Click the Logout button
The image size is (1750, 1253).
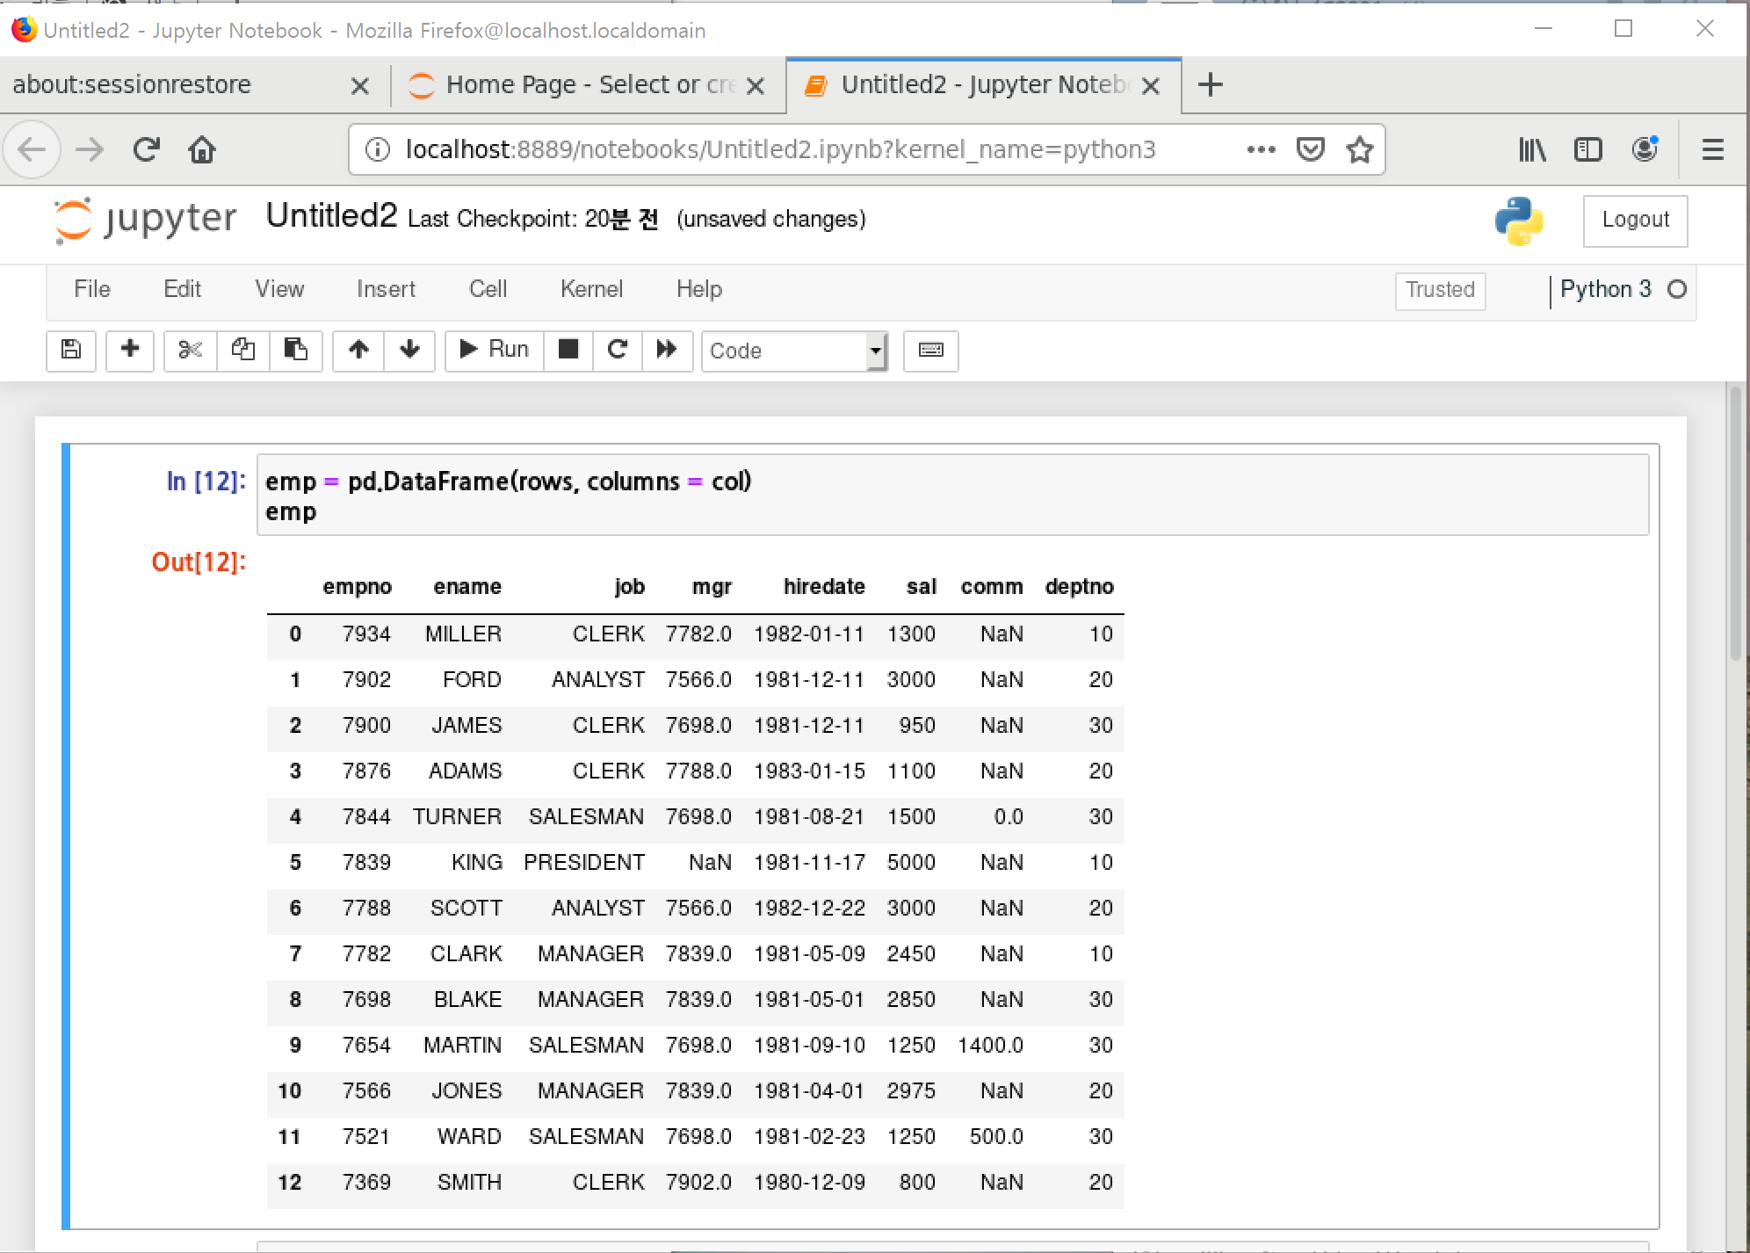[x=1634, y=220]
